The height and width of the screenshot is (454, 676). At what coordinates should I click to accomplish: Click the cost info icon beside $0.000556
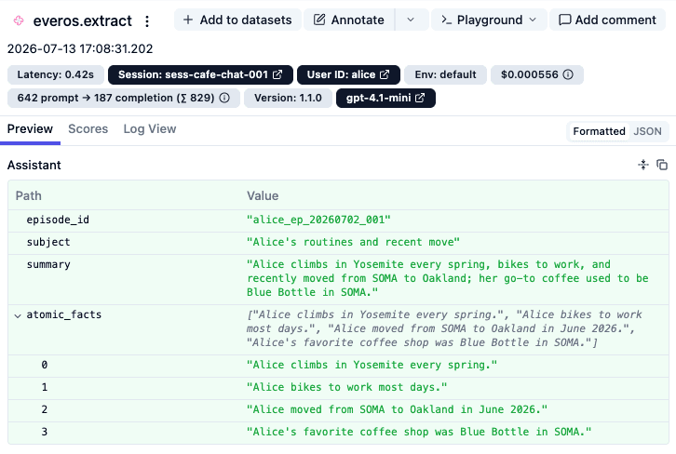(x=568, y=74)
